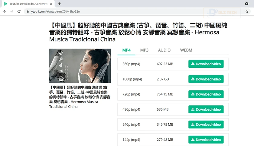Screen dimensions: 254x151
Task: Click the 2.07 GB file size
Action: coord(163,79)
